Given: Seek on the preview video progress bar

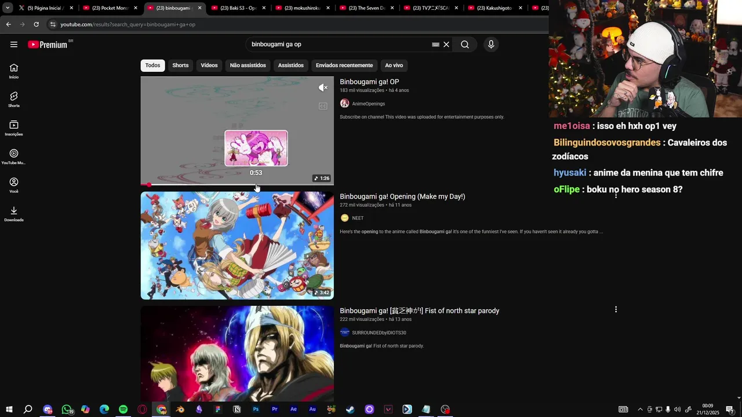Looking at the screenshot, I should [237, 185].
